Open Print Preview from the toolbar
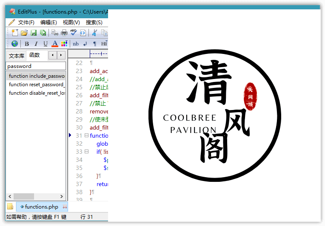 pyautogui.click(x=55, y=33)
